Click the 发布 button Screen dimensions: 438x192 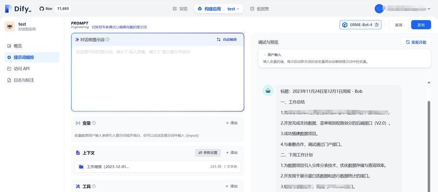click(421, 25)
